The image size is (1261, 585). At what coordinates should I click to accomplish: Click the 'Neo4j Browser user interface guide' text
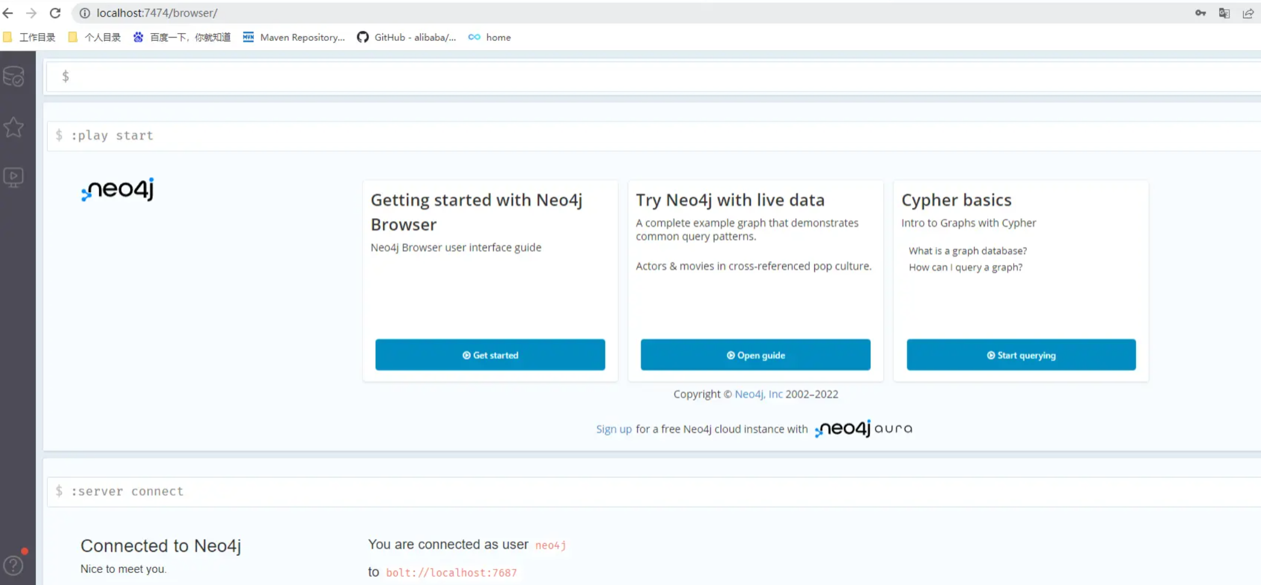[x=456, y=247]
